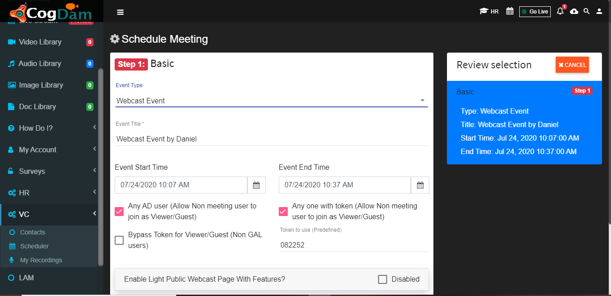Screen dimensions: 611x296
Task: Open the Event Type dropdown
Action: click(272, 101)
